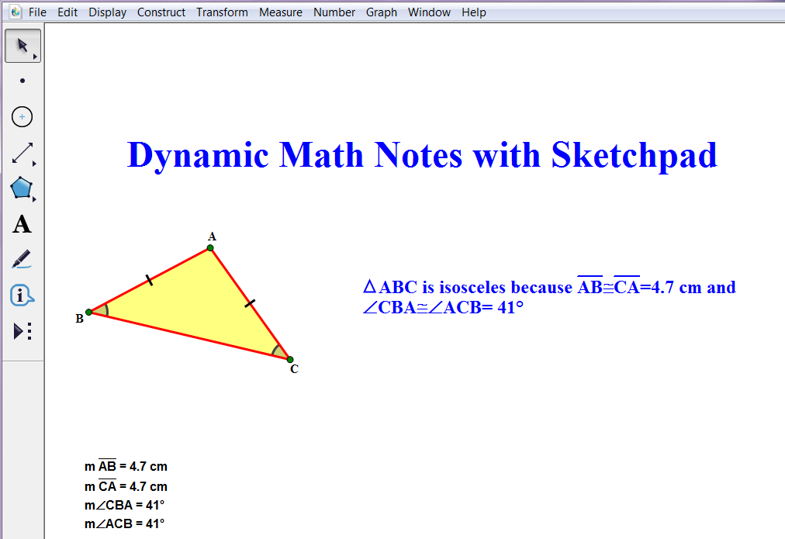Viewport: 785px width, 539px height.
Task: Open the Measure menu
Action: click(x=280, y=12)
